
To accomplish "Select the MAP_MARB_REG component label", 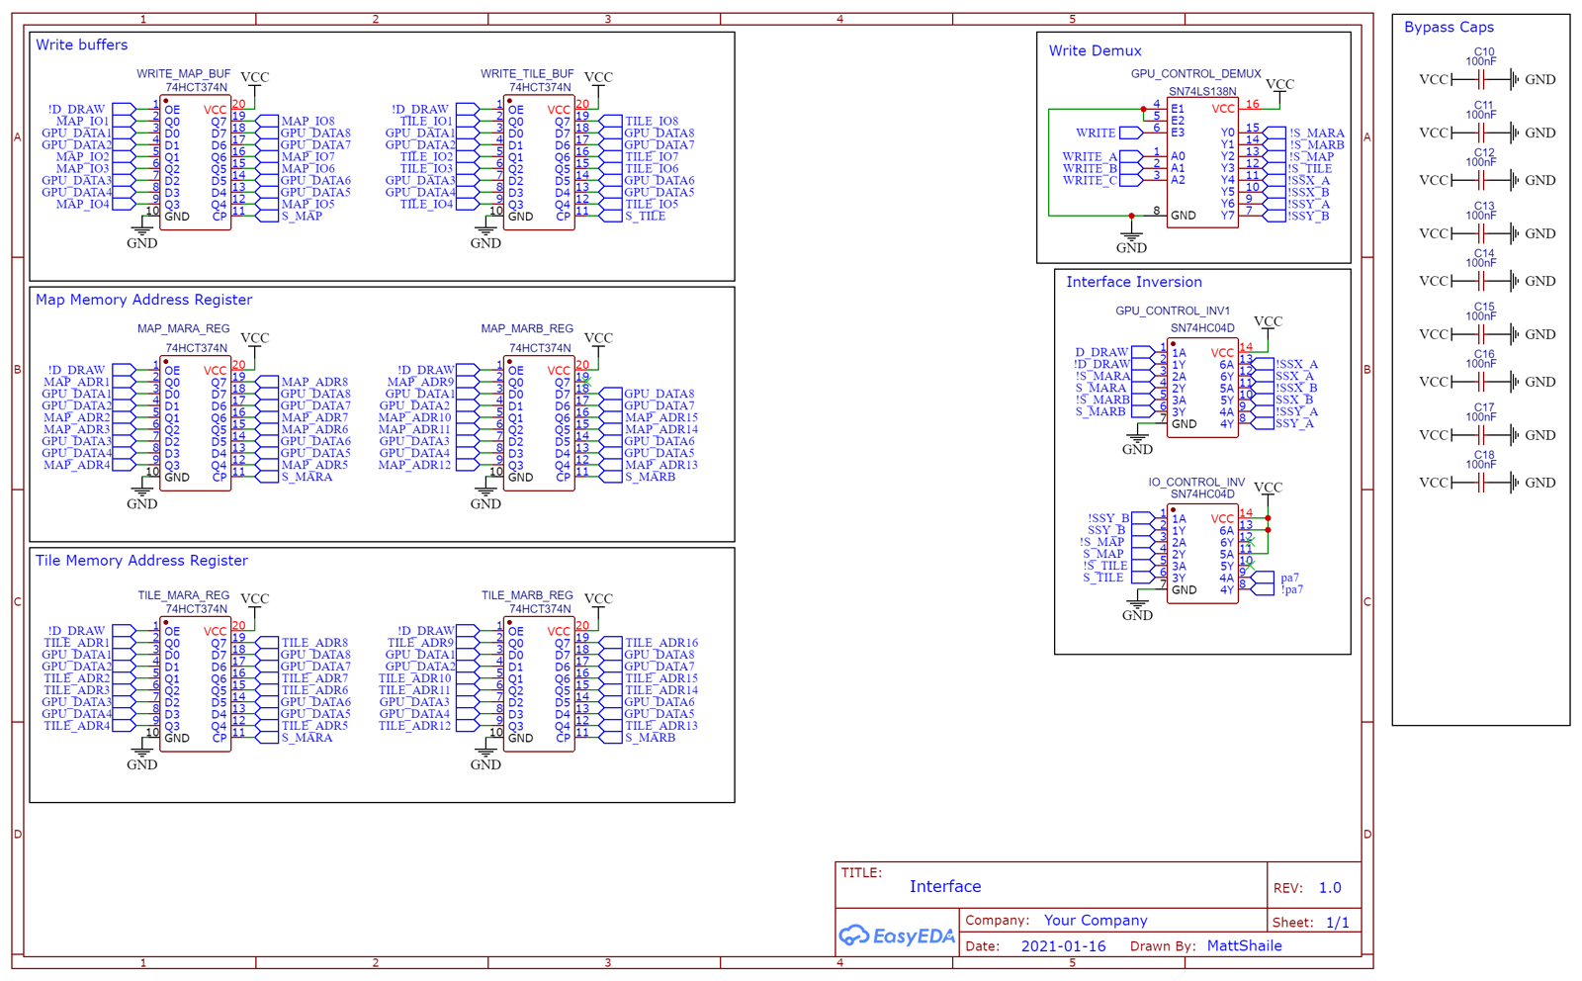I will point(527,329).
